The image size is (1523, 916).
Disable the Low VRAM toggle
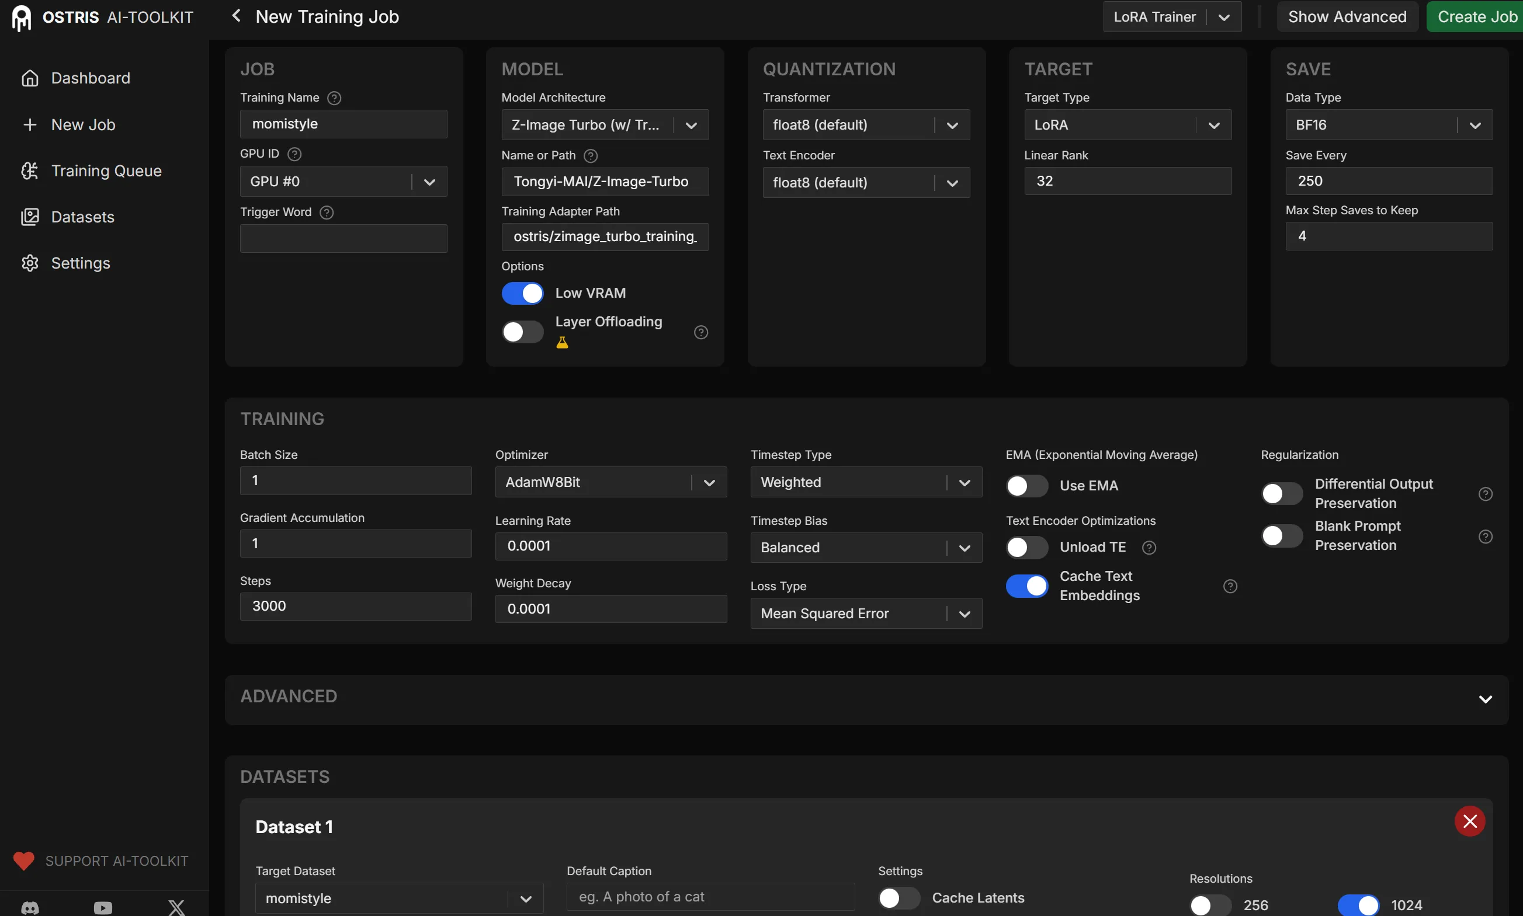pos(522,293)
